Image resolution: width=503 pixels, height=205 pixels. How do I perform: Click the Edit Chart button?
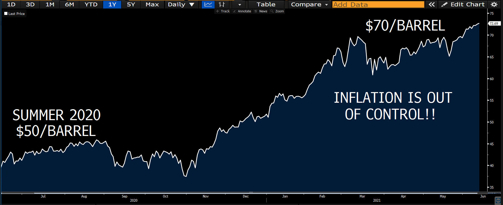pyautogui.click(x=463, y=4)
